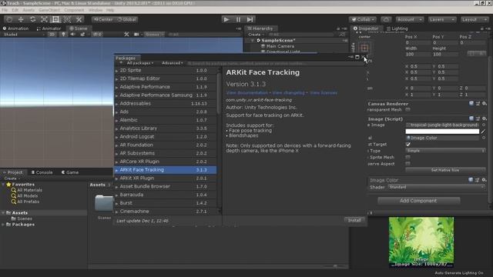Screen dimensions: 493x277
Task: Enable Preserve Aspect checkbox
Action: tap(407, 164)
